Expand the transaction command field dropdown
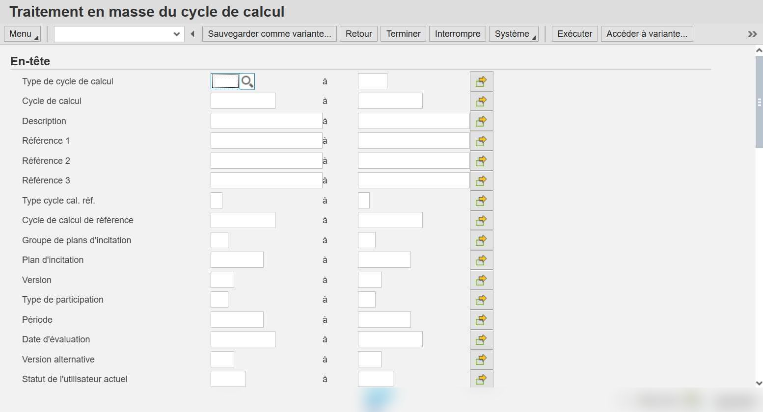Image resolution: width=763 pixels, height=412 pixels. [x=177, y=34]
